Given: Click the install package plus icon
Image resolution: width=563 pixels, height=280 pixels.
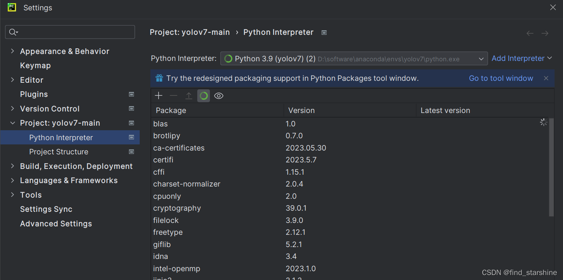Looking at the screenshot, I should 158,95.
